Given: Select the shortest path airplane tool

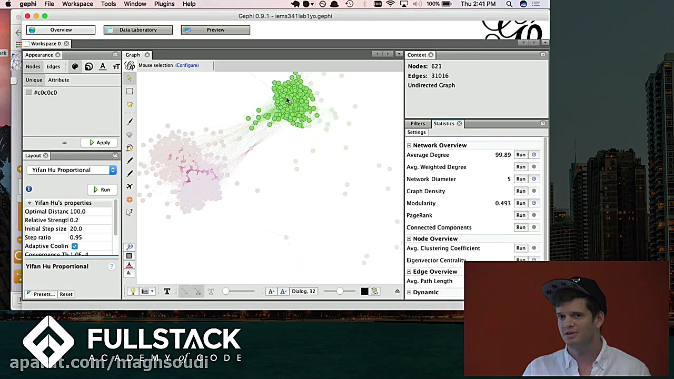Looking at the screenshot, I should pyautogui.click(x=130, y=186).
